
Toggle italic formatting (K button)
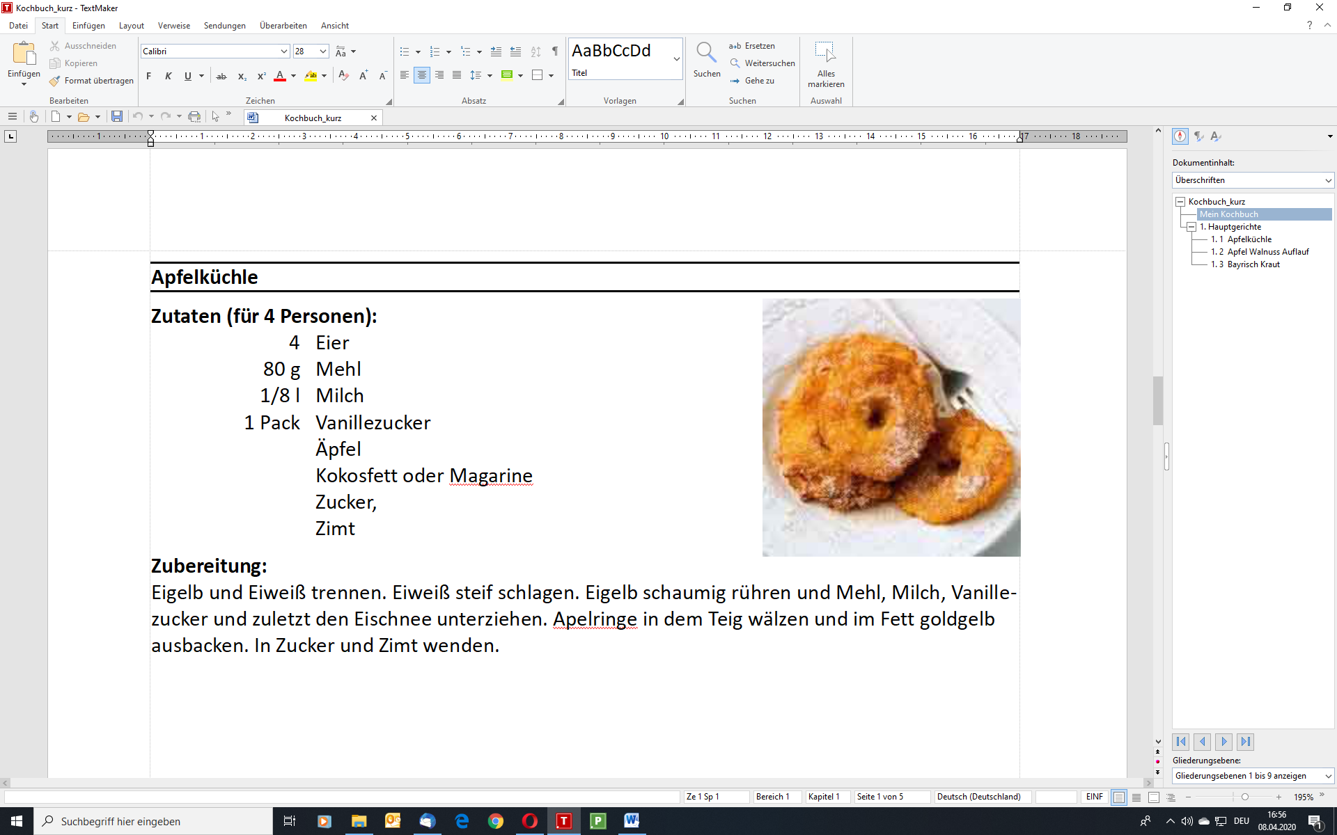pos(168,76)
